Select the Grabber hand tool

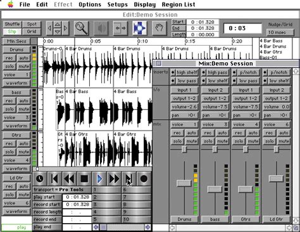[x=159, y=28]
